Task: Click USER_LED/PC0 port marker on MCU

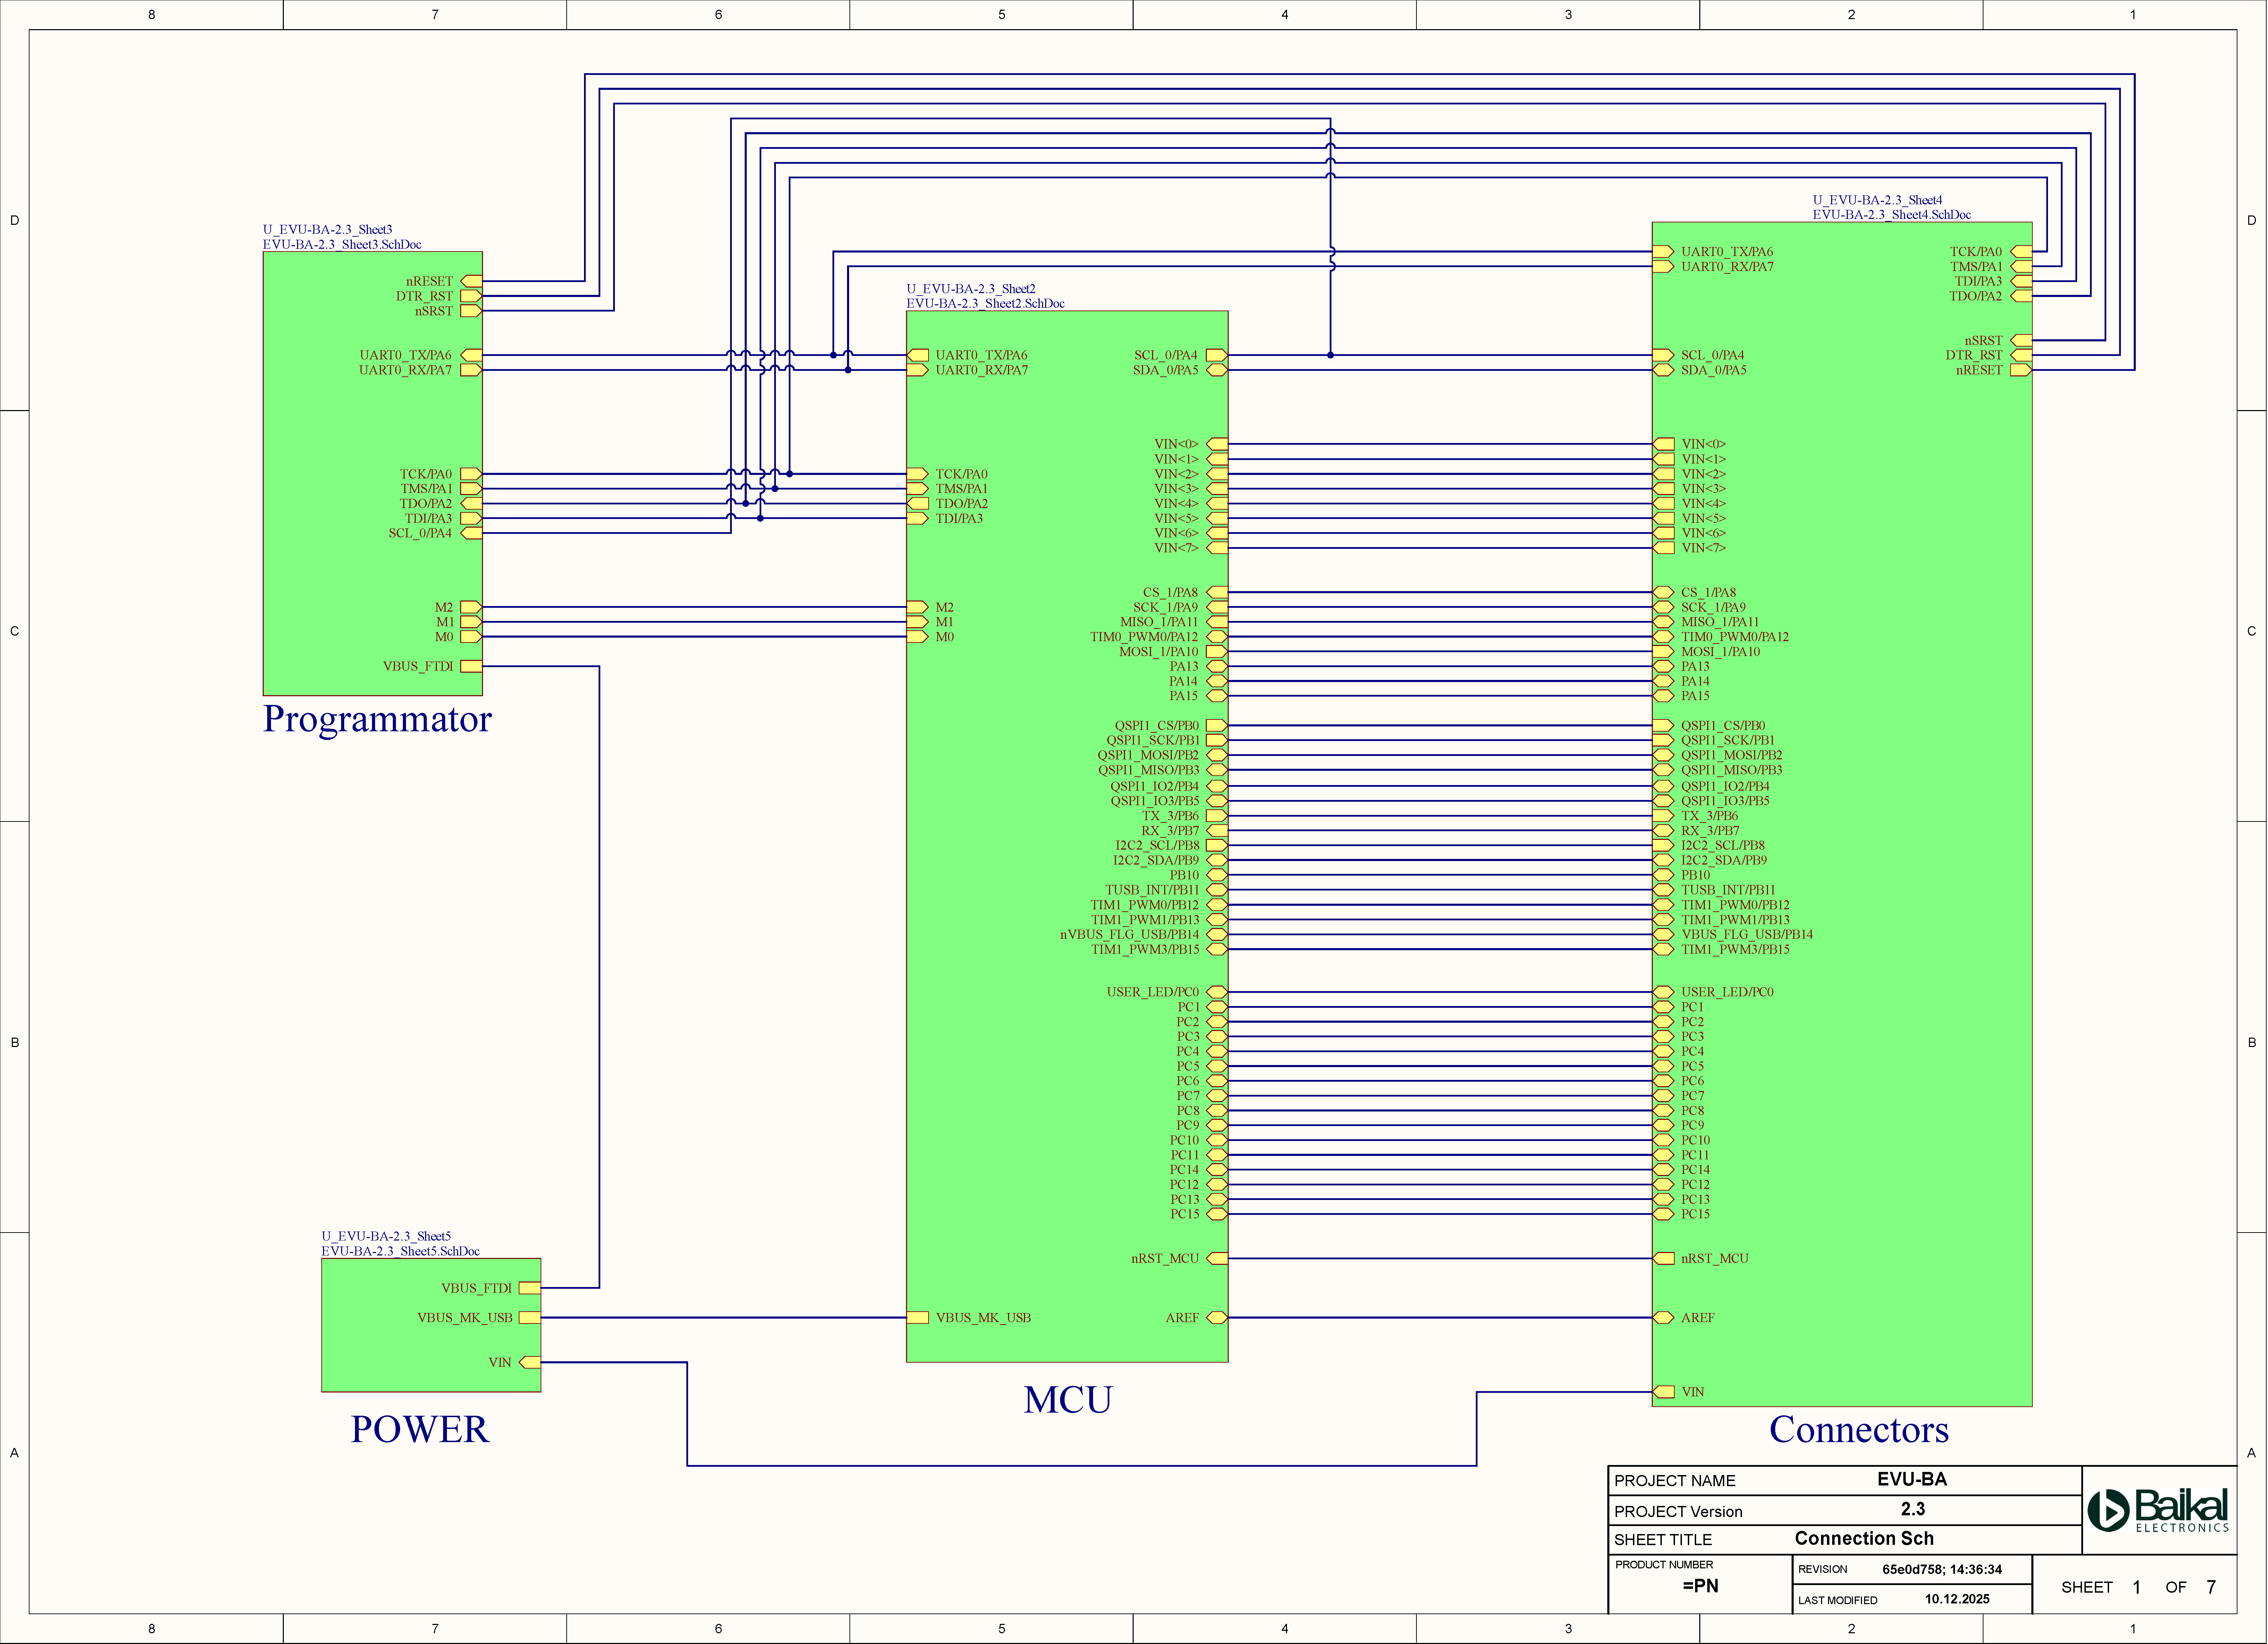Action: point(1217,992)
